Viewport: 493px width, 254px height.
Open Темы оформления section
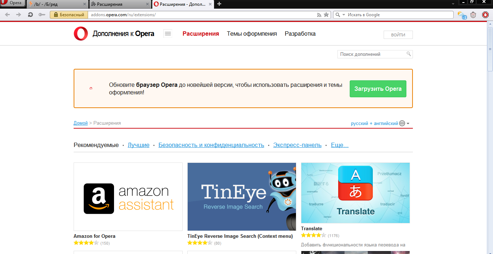coord(252,34)
